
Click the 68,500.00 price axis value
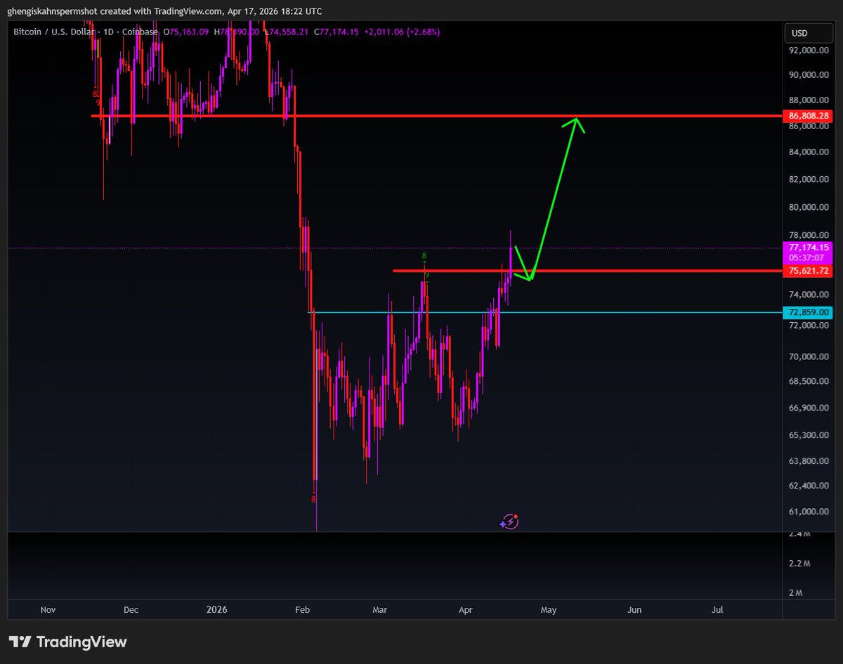coord(809,382)
